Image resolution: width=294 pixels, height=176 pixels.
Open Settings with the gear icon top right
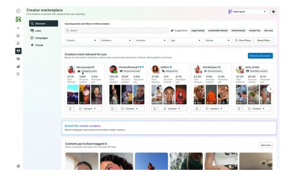coord(273,11)
